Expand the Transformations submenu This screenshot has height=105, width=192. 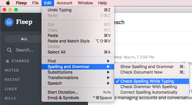[78, 78]
